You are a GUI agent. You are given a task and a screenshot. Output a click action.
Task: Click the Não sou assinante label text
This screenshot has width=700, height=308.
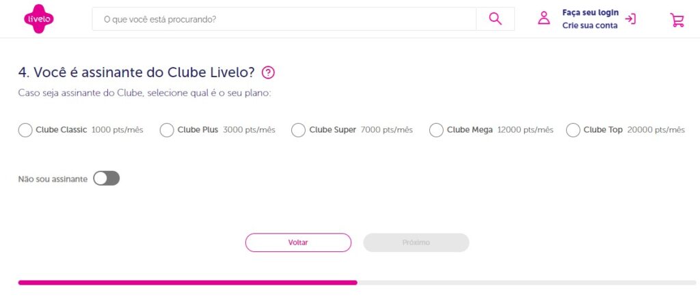pyautogui.click(x=53, y=179)
